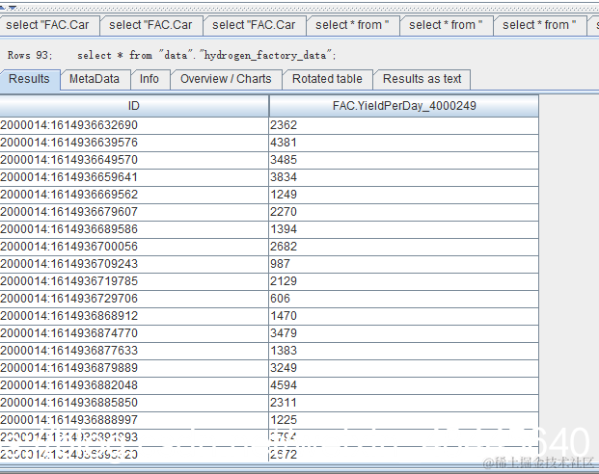Select ID cell 2000014:1614936868912

click(134, 316)
